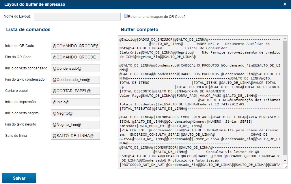Click the Início do texto negrito field
This screenshot has width=291, height=184.
click(75, 113)
